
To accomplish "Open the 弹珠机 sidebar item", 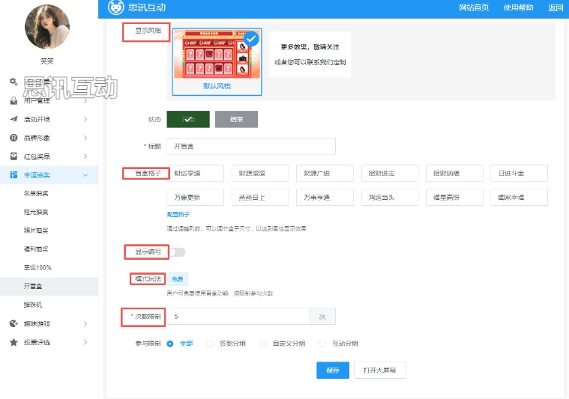I will pyautogui.click(x=33, y=305).
